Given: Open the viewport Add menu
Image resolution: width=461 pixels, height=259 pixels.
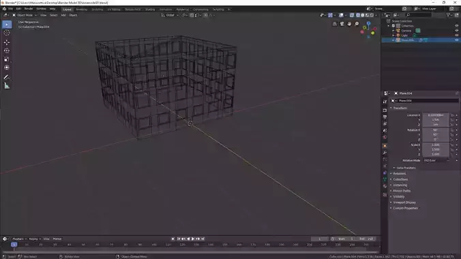Looking at the screenshot, I should [x=63, y=15].
